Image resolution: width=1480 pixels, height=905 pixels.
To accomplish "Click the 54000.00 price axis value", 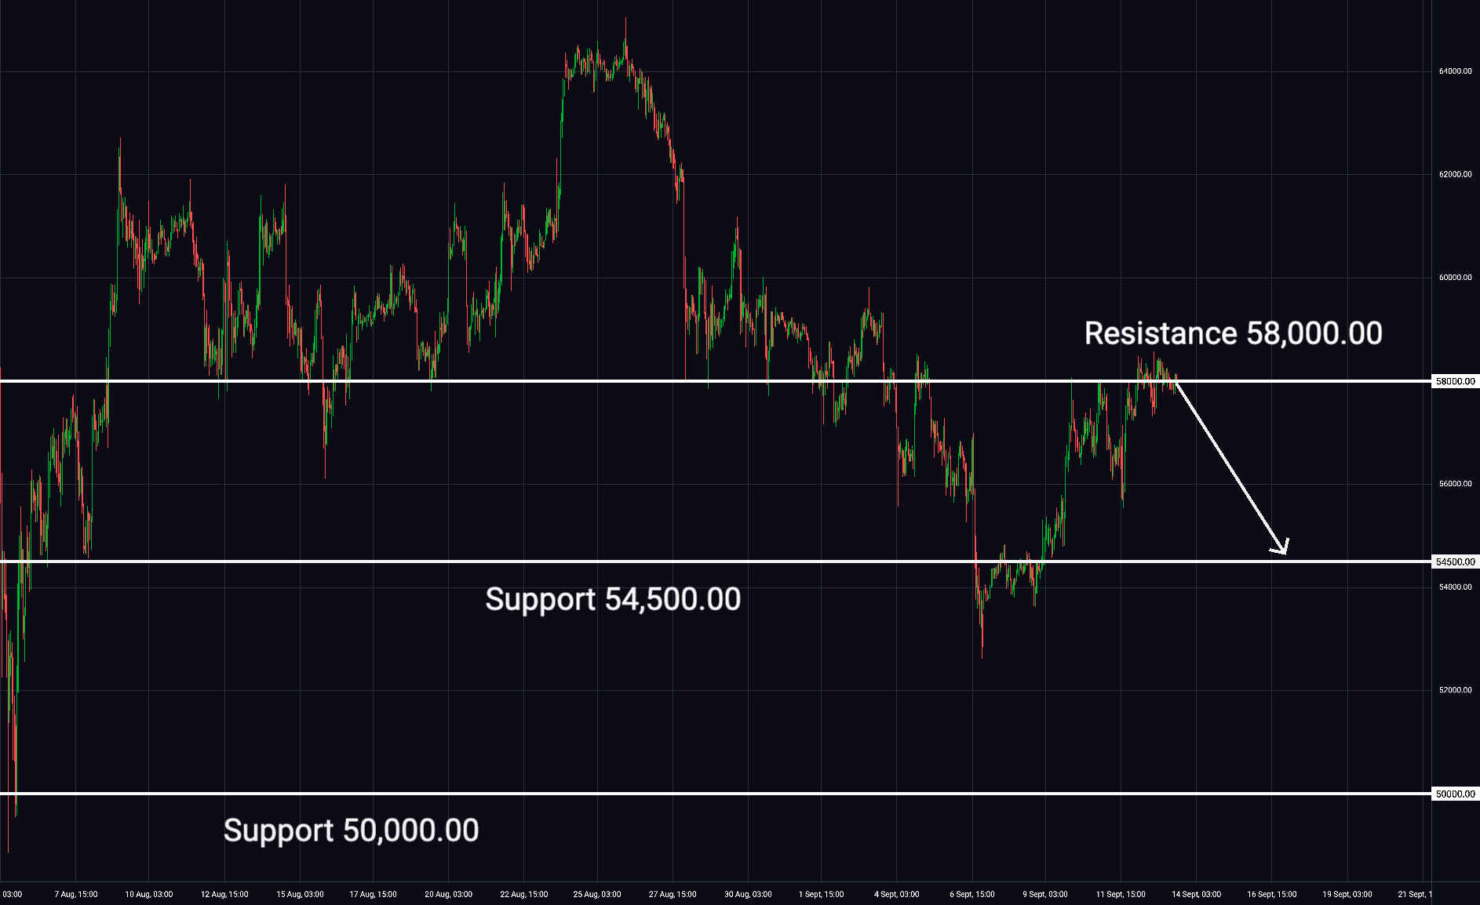I will (x=1455, y=587).
